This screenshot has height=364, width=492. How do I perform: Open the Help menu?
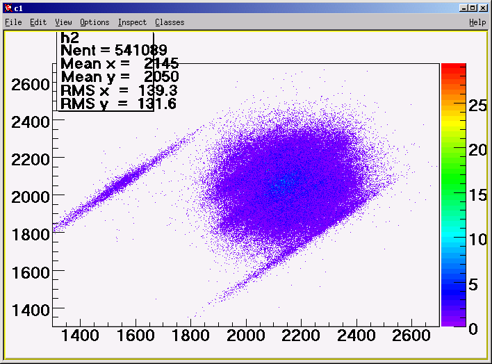tap(477, 22)
